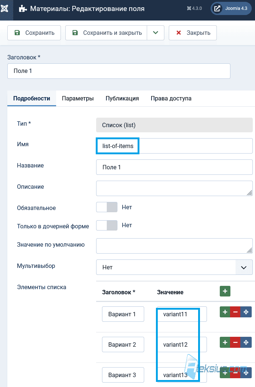Click the 4.3.0 version indicator
Viewport: 255px width, 387px height.
tap(194, 8)
